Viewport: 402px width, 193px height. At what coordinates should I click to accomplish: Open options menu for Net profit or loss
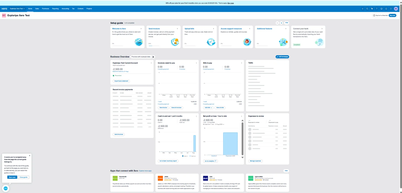click(241, 116)
